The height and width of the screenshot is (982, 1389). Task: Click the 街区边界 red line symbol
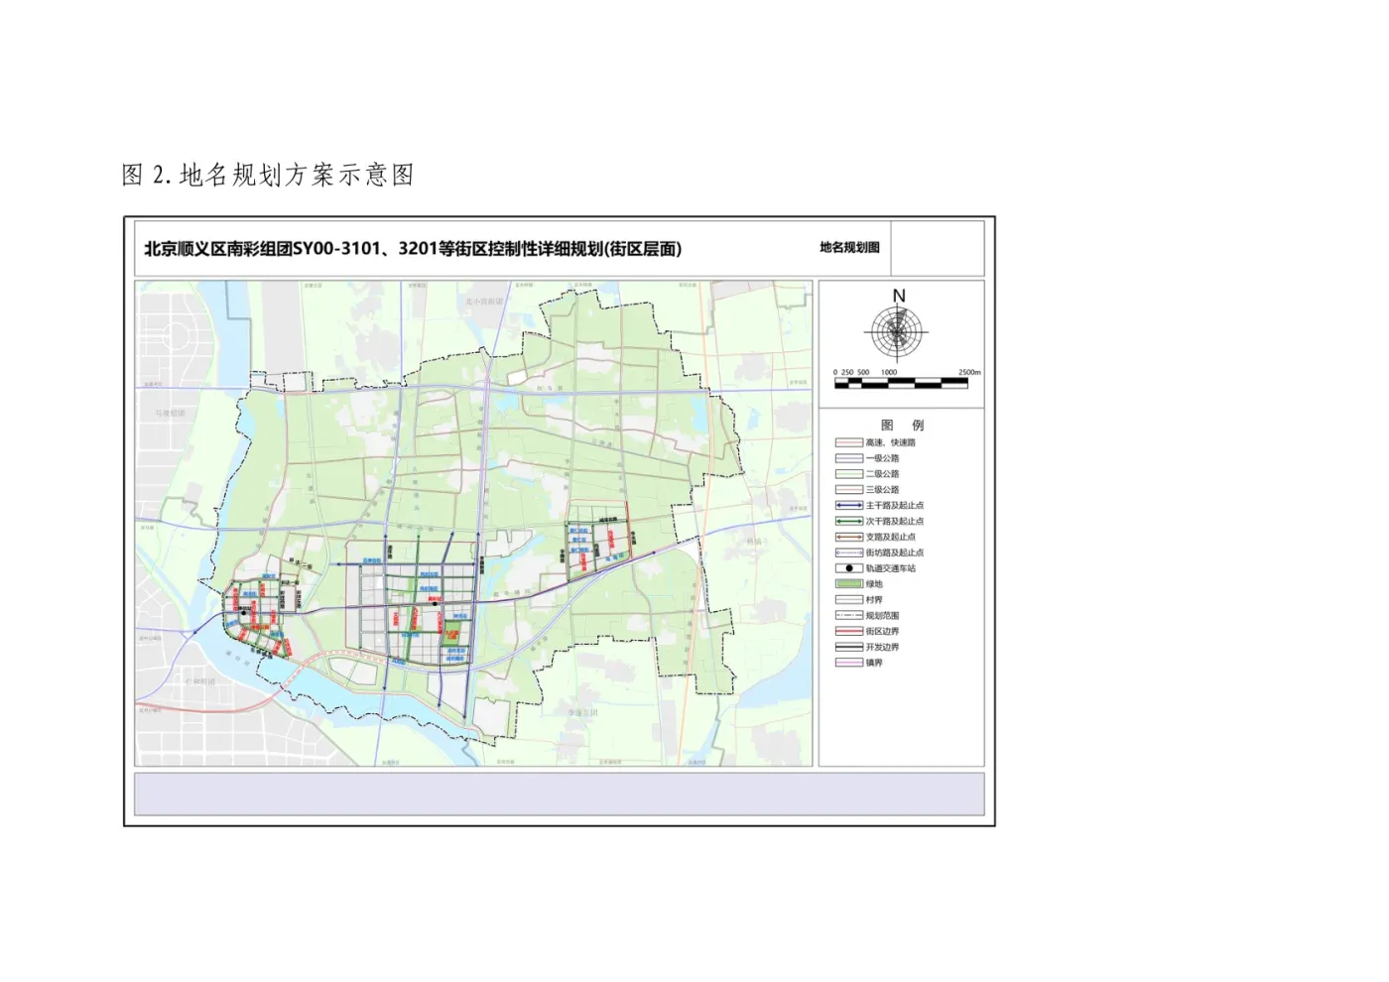tap(849, 632)
